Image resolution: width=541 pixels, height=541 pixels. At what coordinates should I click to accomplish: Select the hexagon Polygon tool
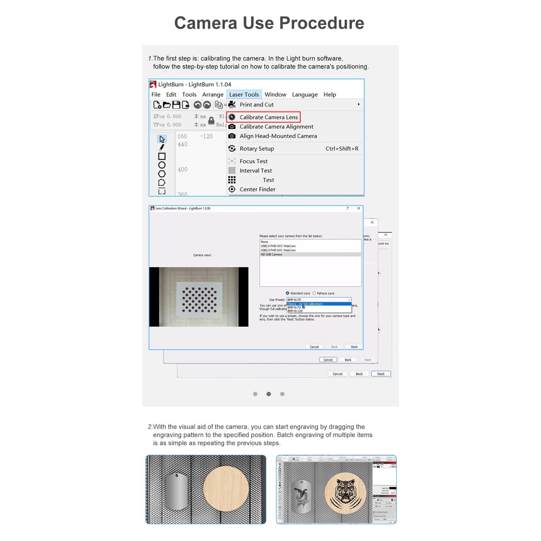pyautogui.click(x=162, y=174)
